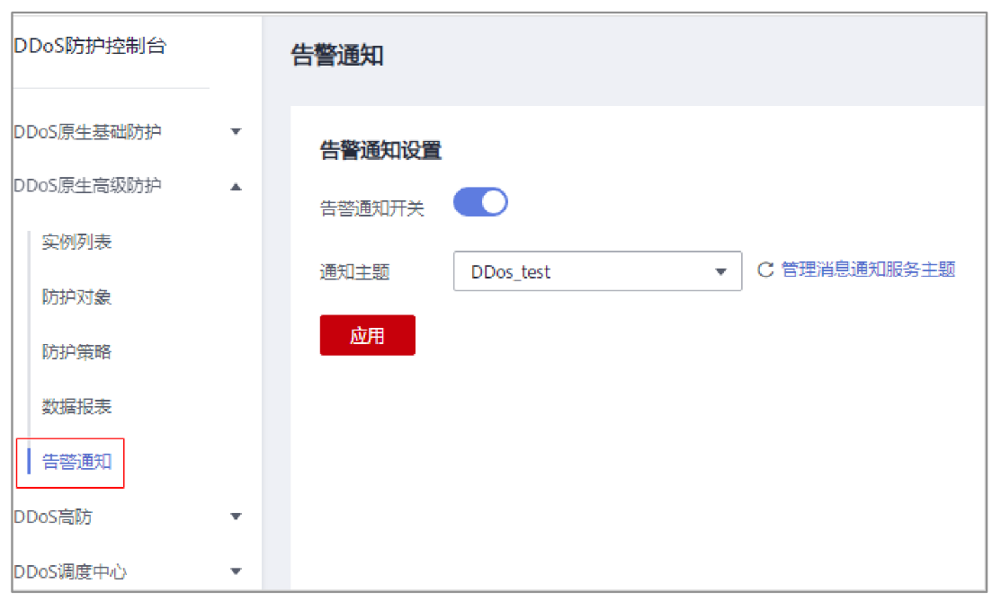Open the 数据报表 page

76,407
